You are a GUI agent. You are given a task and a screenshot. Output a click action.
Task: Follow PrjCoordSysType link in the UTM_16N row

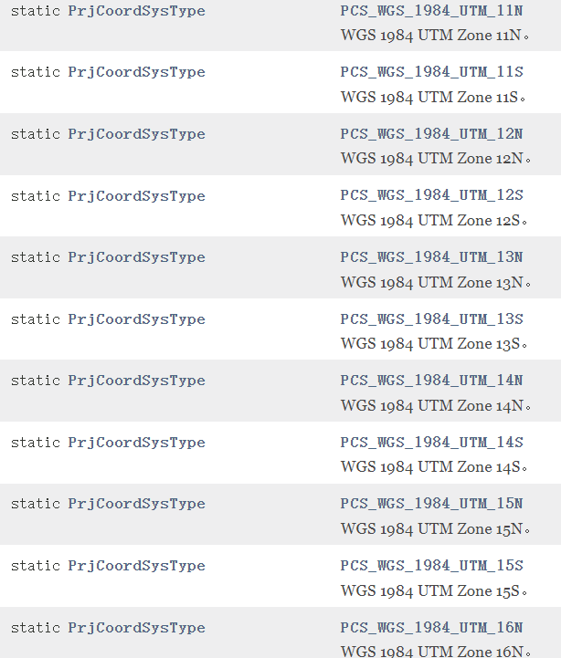tap(136, 628)
